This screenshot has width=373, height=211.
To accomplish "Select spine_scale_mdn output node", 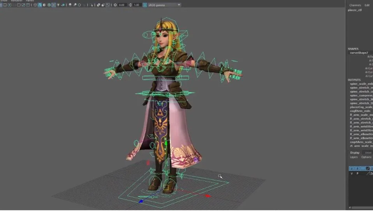I will [361, 84].
